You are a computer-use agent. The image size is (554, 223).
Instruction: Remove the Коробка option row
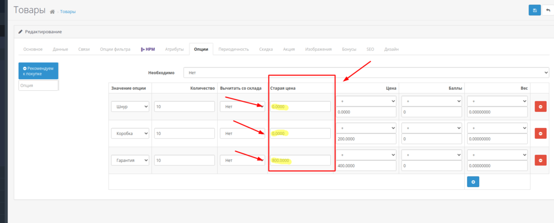click(x=540, y=133)
